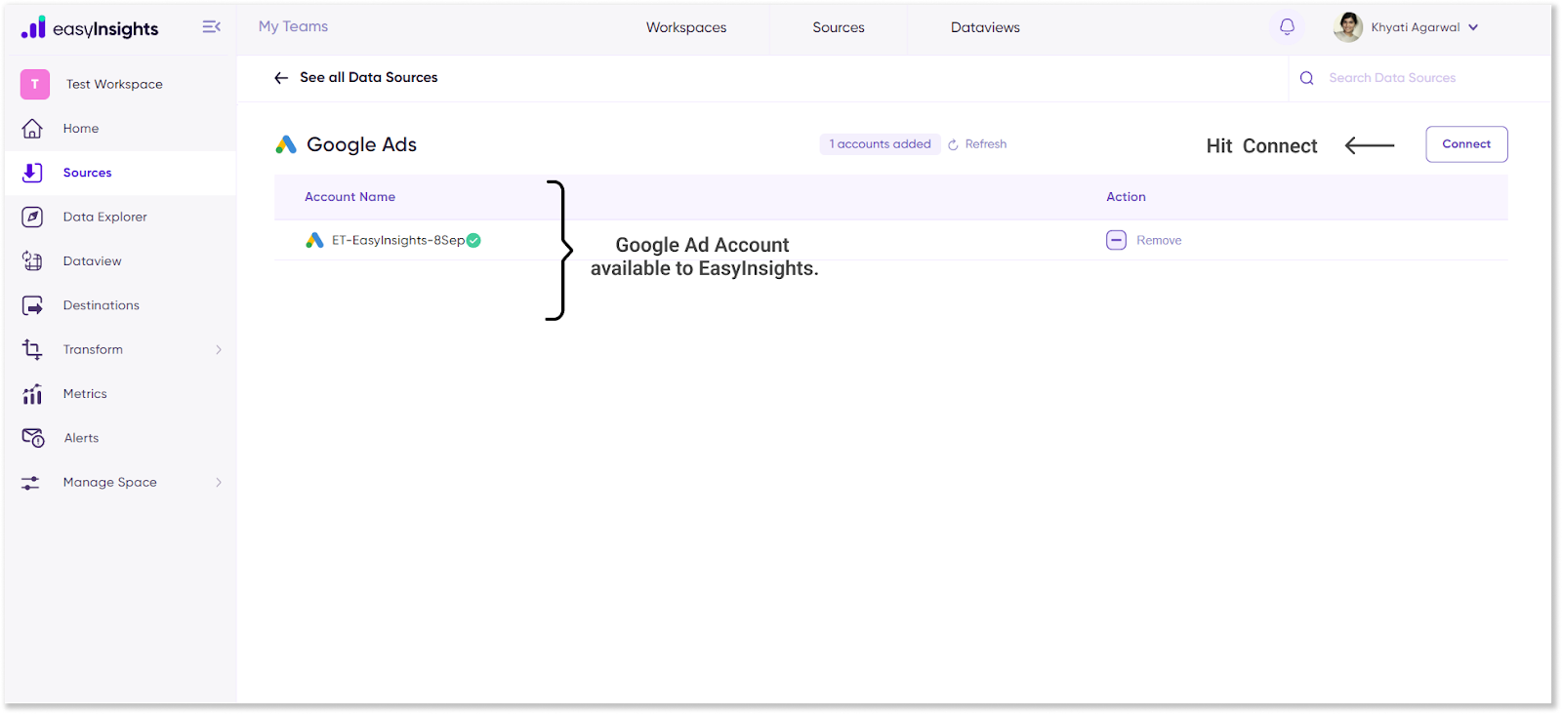
Task: Expand the Transform submenu chevron
Action: pyautogui.click(x=219, y=349)
